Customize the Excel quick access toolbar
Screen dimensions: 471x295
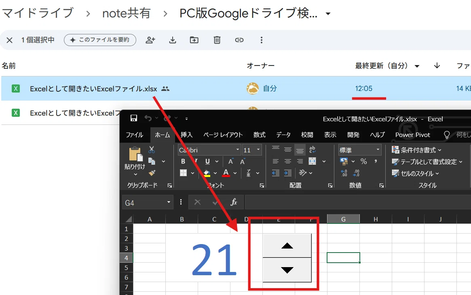(x=186, y=118)
